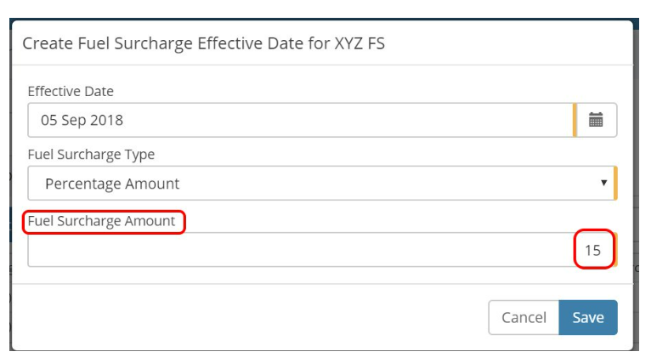
Task: Click the Effective Date input field
Action: (x=302, y=120)
